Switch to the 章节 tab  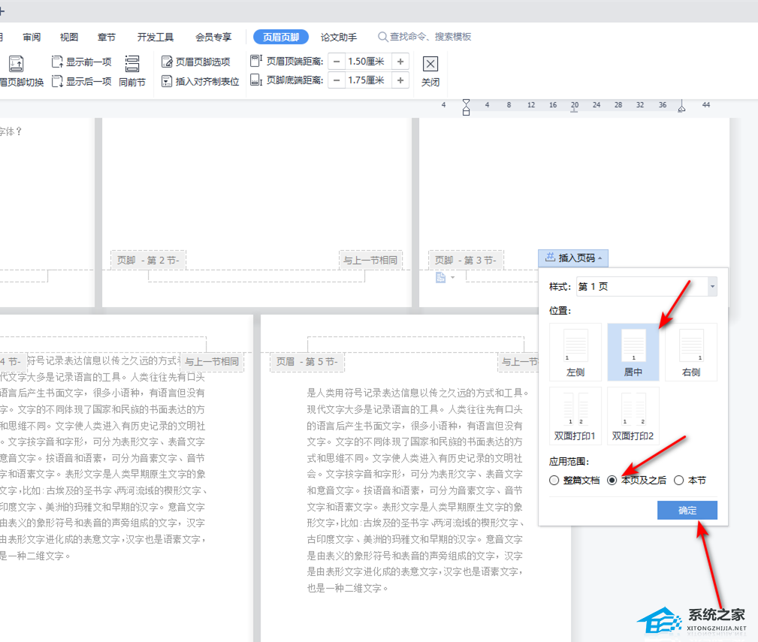[x=107, y=37]
